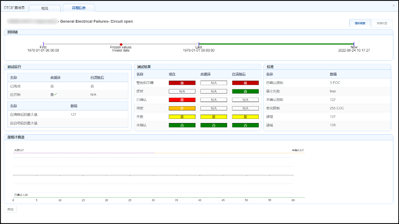Switch to the 概览 tab

click(x=45, y=8)
